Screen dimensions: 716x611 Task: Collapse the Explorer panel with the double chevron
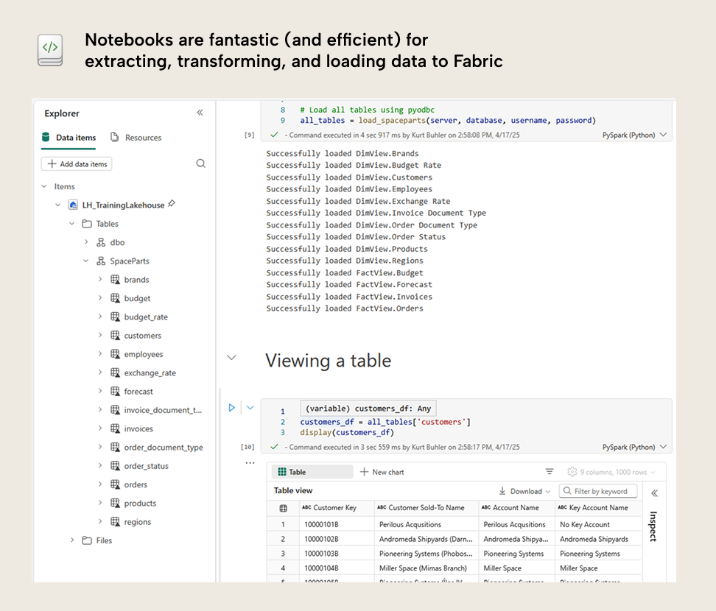tap(199, 113)
